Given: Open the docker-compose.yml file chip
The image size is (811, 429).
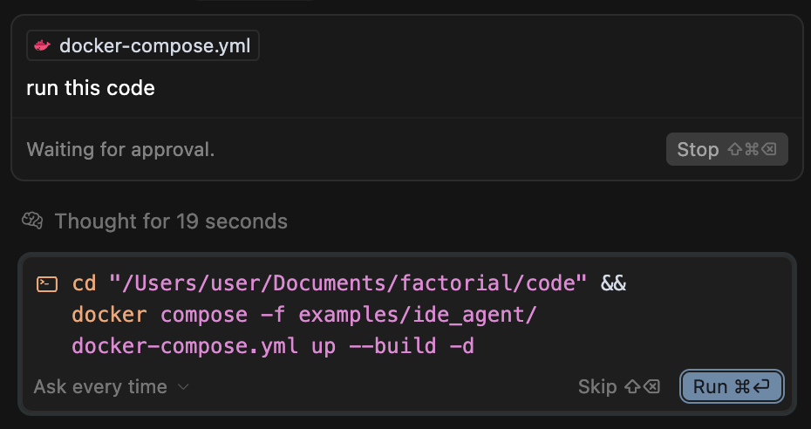Looking at the screenshot, I should 143,45.
